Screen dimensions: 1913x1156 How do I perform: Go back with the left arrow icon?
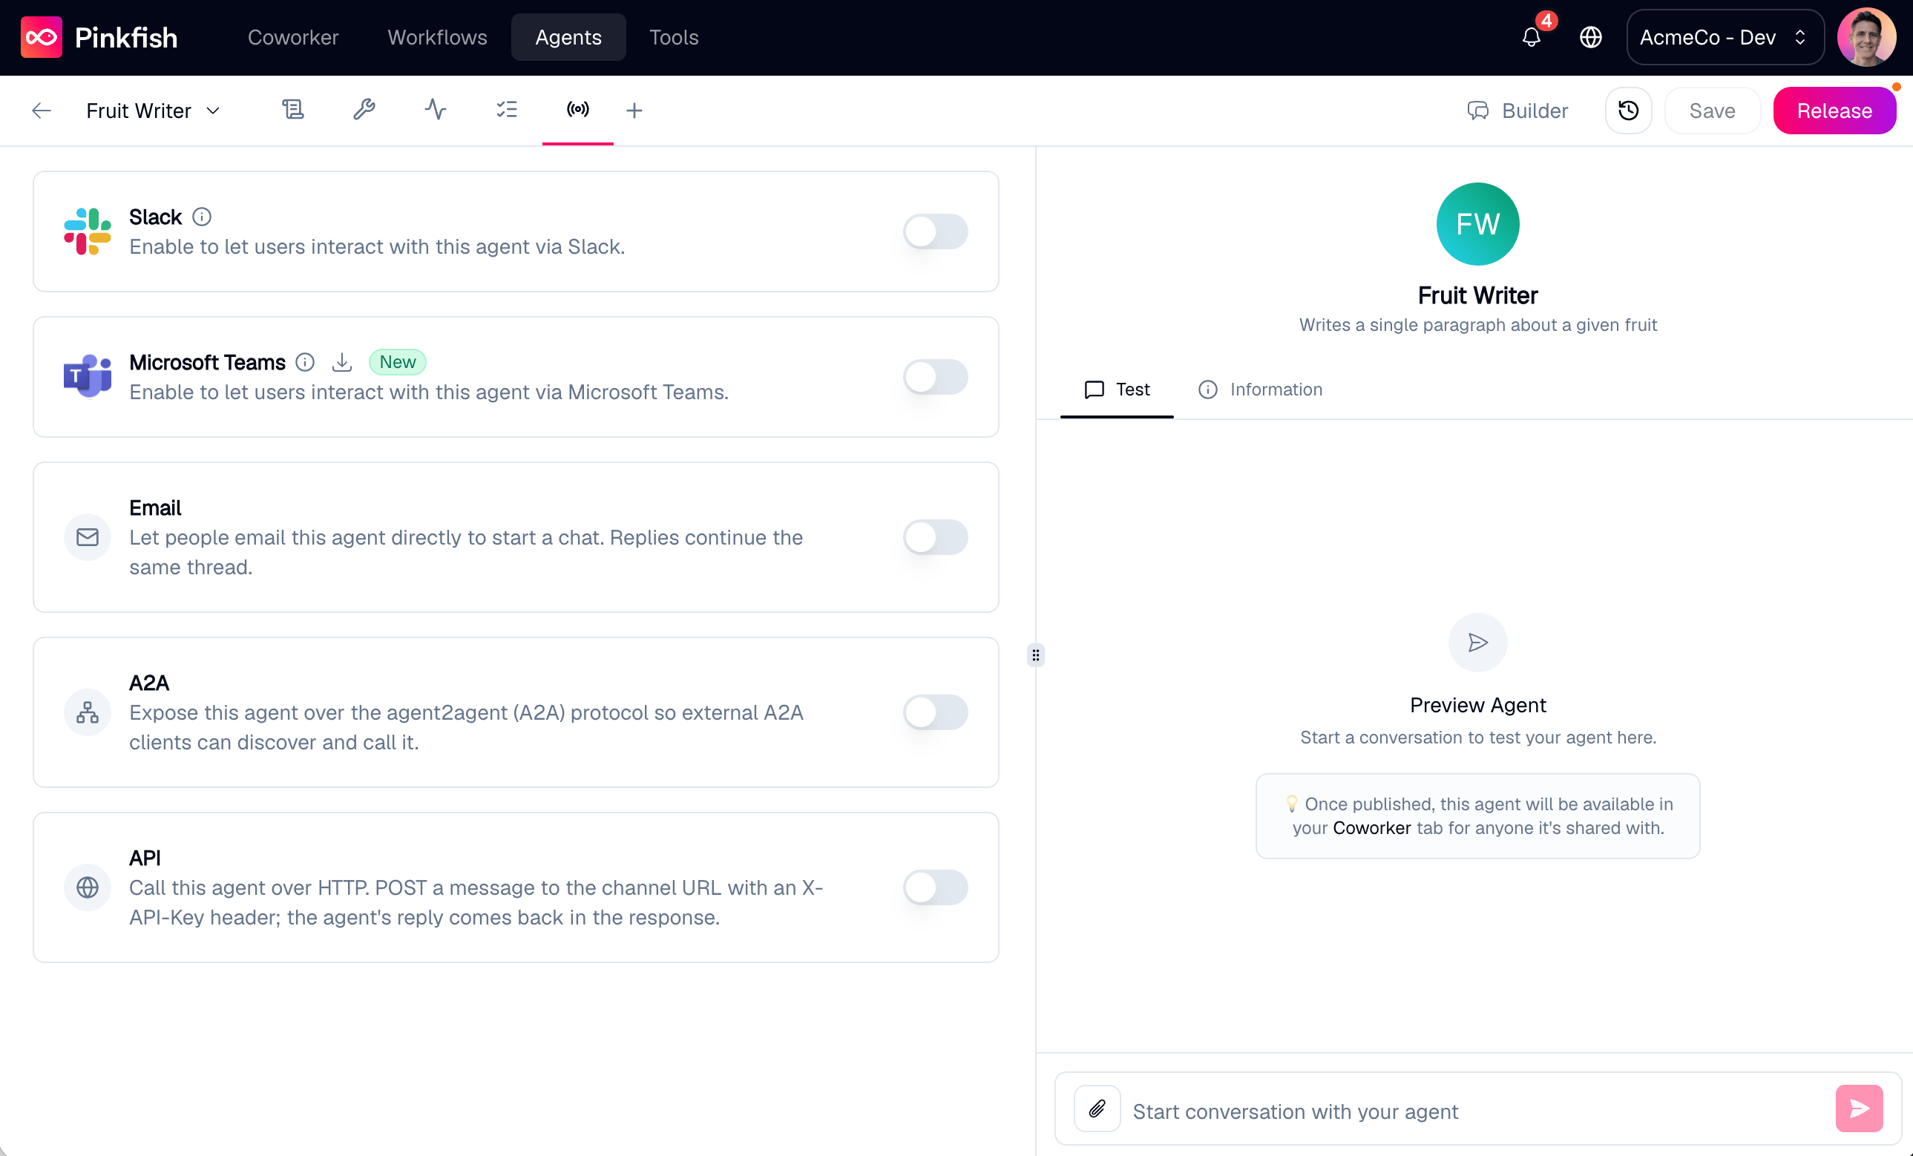pyautogui.click(x=42, y=111)
